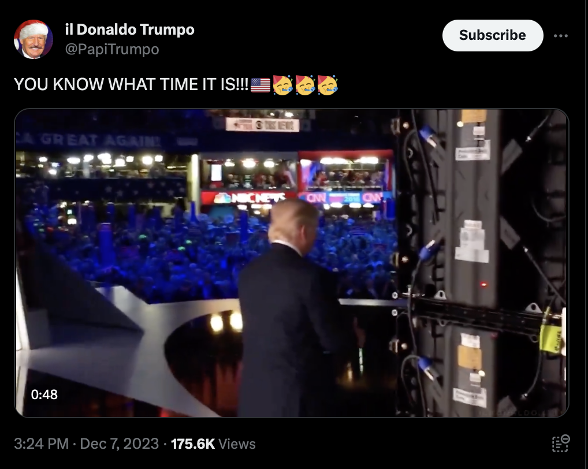The image size is (588, 469).
Task: Click the US flag emoji in the post
Action: [x=260, y=85]
